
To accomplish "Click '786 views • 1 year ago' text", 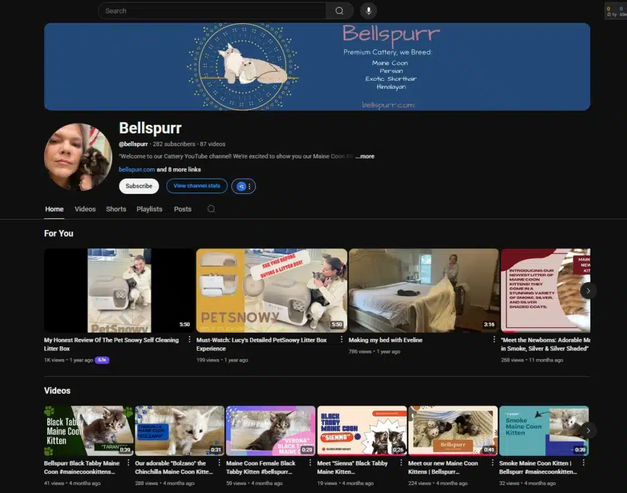I will [374, 352].
